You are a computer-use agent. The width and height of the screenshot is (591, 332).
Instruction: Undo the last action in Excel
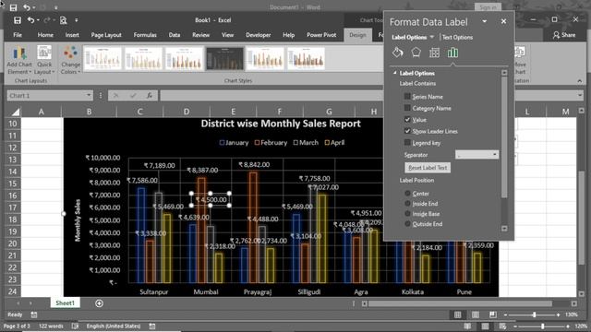point(30,20)
